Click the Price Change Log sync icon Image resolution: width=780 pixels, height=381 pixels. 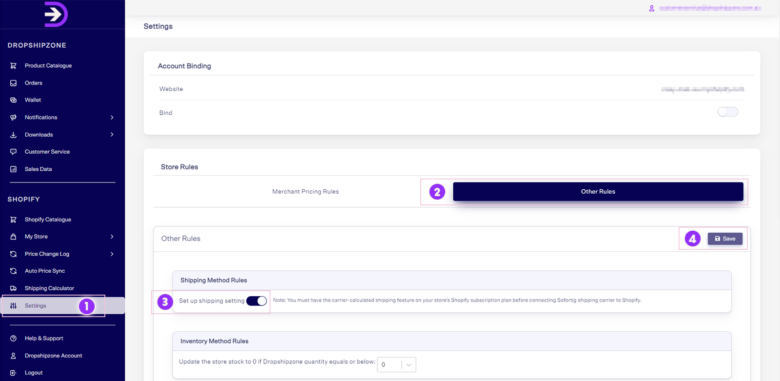click(14, 254)
